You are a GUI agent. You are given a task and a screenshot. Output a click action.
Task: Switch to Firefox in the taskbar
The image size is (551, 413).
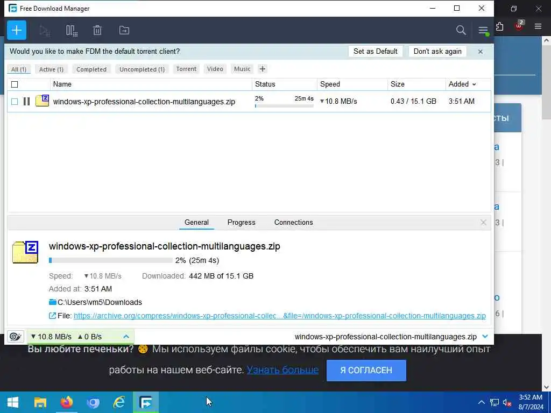point(66,402)
